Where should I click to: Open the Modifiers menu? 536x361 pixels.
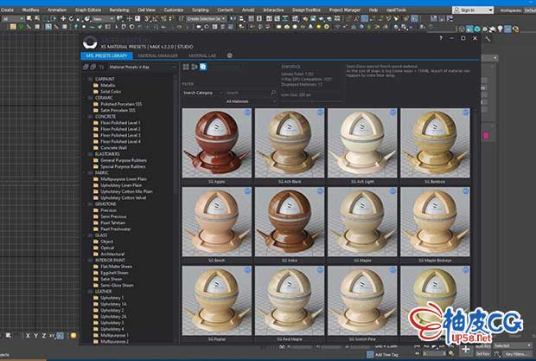tap(30, 10)
